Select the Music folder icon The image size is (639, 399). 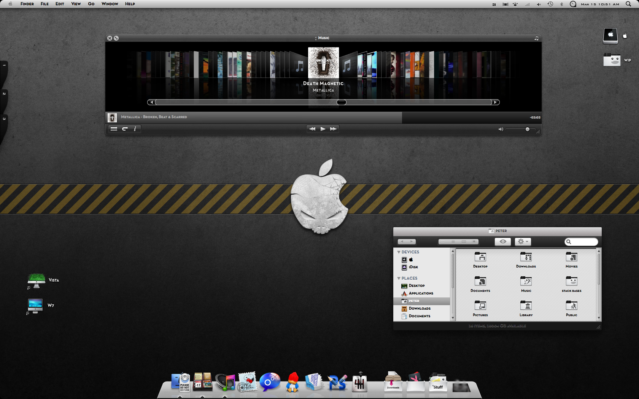point(526,281)
